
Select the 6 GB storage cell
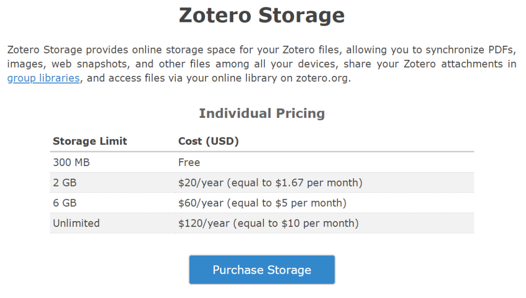click(x=65, y=203)
